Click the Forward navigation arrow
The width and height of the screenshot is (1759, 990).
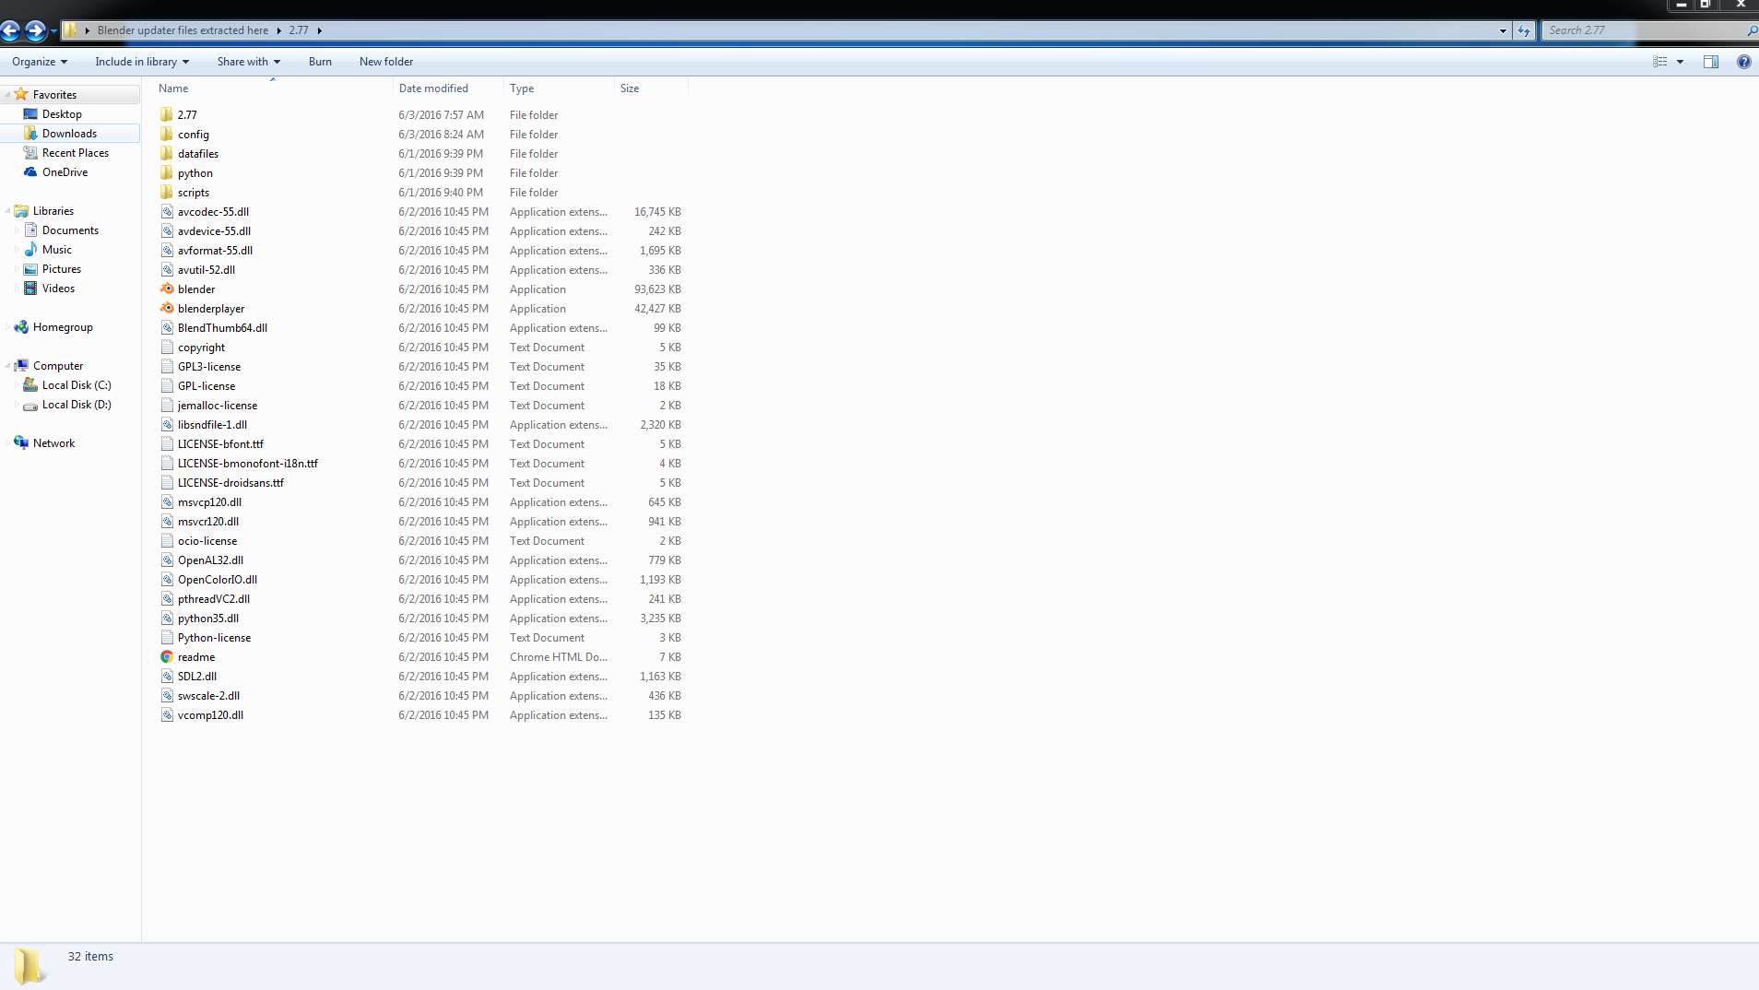click(x=35, y=30)
